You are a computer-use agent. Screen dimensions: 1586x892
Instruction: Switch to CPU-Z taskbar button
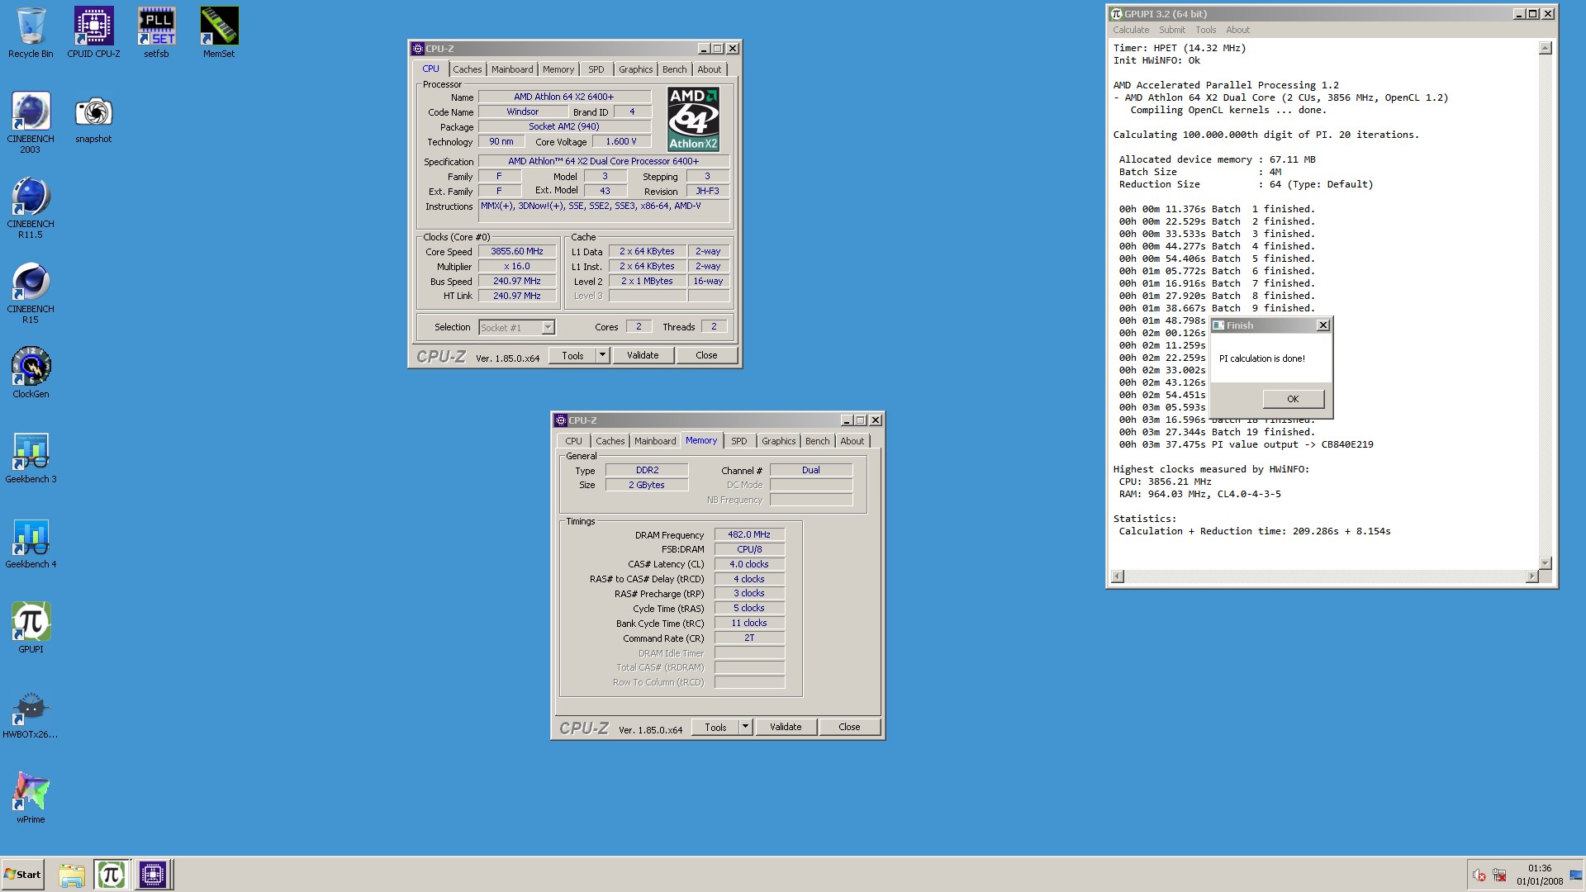click(x=153, y=874)
